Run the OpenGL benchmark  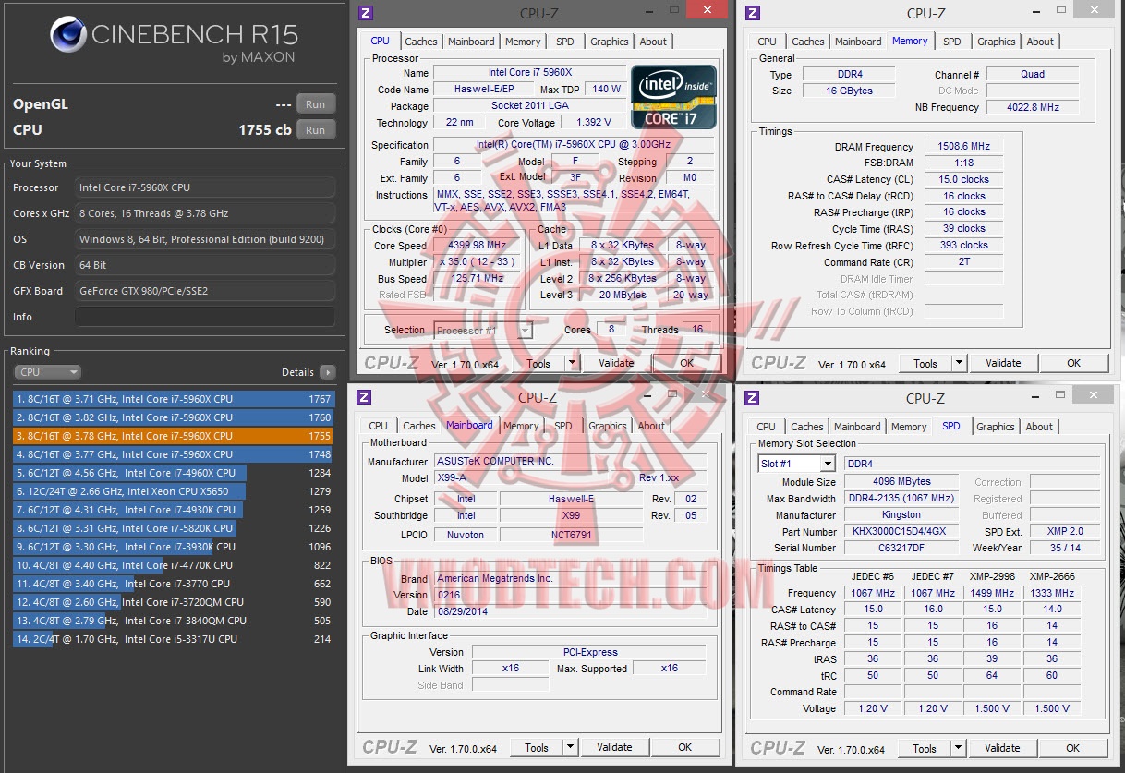pyautogui.click(x=315, y=103)
